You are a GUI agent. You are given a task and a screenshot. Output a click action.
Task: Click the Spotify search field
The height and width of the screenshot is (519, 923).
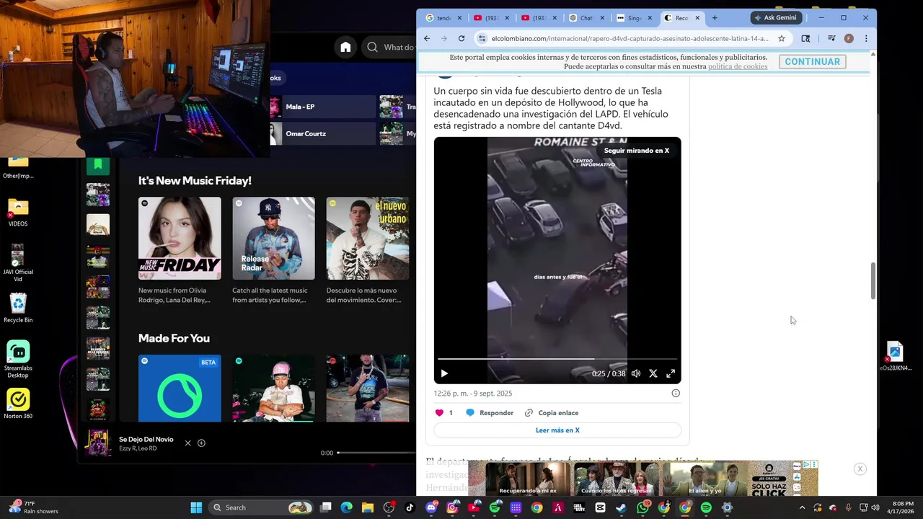click(388, 47)
